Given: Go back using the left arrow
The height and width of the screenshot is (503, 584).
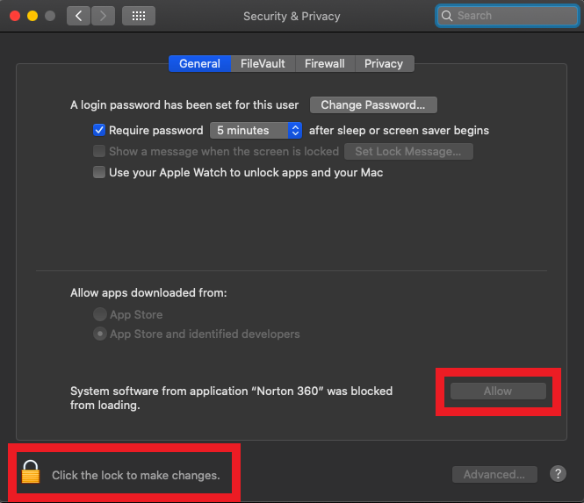Looking at the screenshot, I should (78, 16).
